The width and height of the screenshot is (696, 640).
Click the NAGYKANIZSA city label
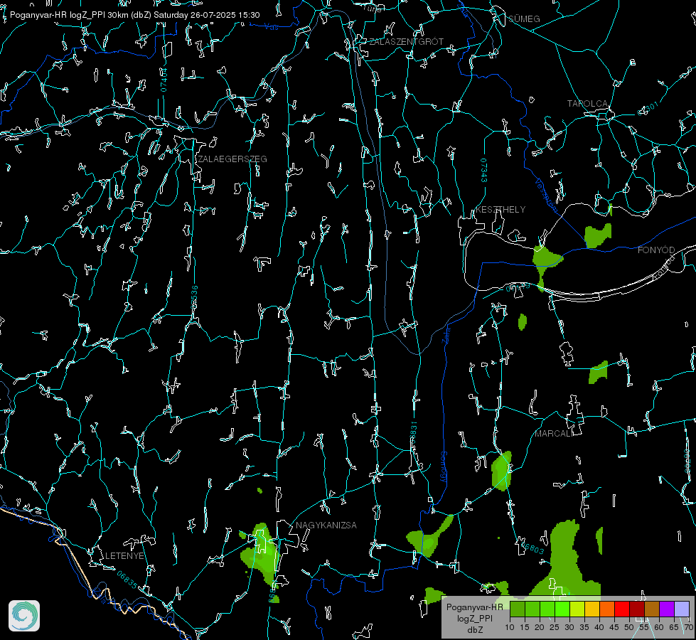coord(326,526)
